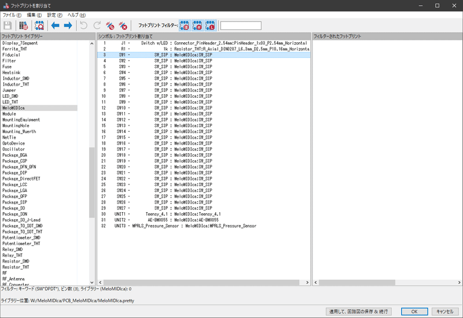Click the redo icon
463x318 pixels.
coord(97,25)
